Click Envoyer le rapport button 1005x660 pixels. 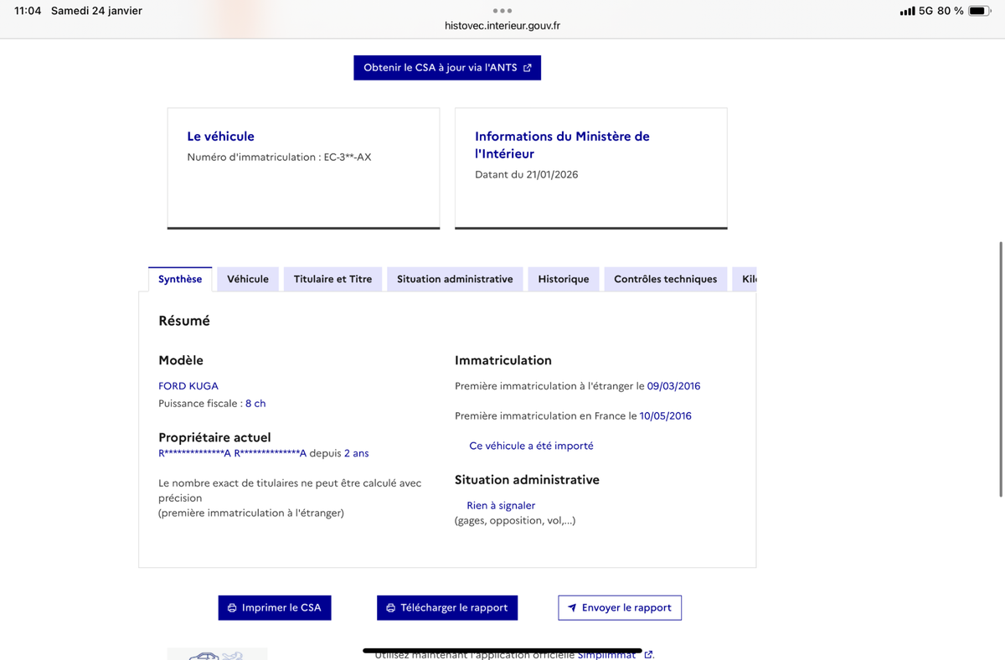pos(620,607)
